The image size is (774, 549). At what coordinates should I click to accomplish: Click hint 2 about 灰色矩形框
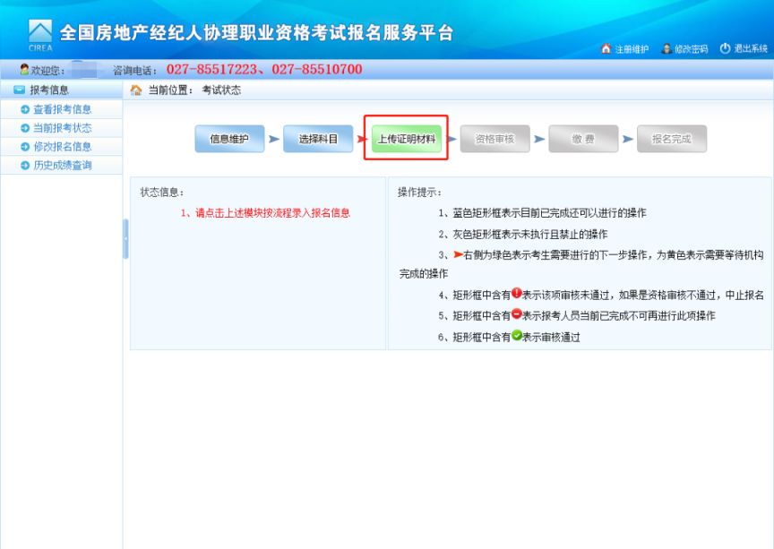523,234
